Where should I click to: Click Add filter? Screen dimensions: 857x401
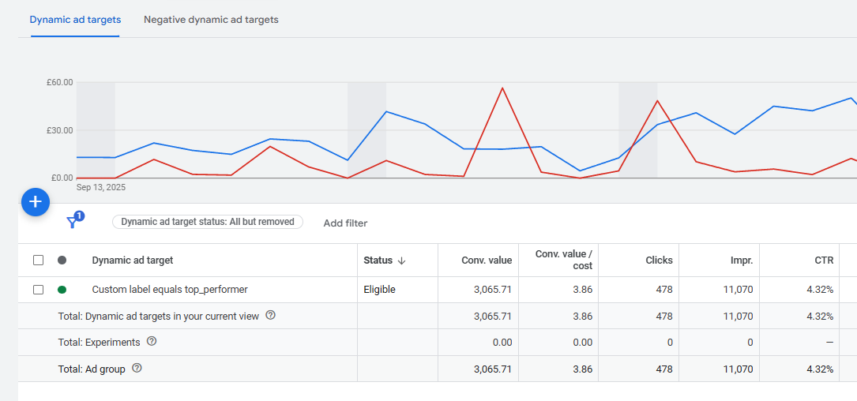pos(345,223)
